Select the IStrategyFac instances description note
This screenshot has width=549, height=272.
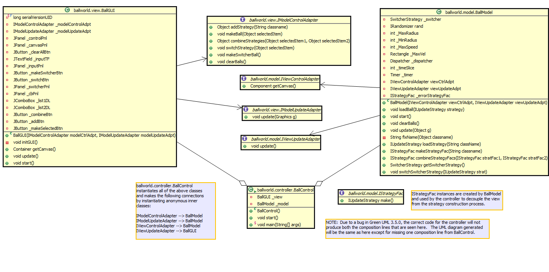tap(457, 200)
